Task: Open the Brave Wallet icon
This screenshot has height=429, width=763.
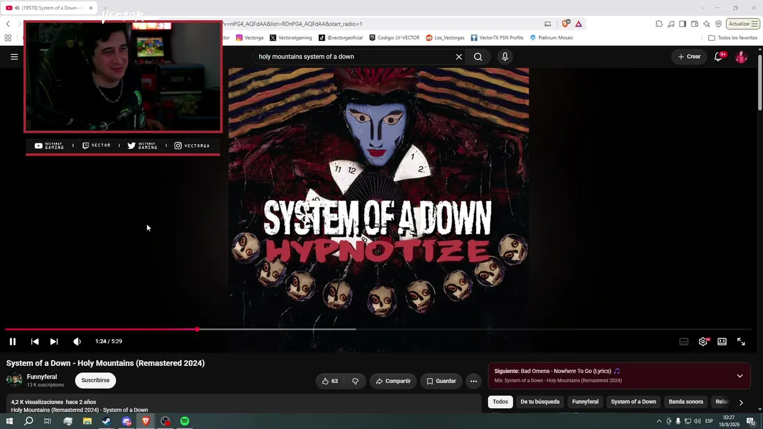Action: click(x=694, y=24)
